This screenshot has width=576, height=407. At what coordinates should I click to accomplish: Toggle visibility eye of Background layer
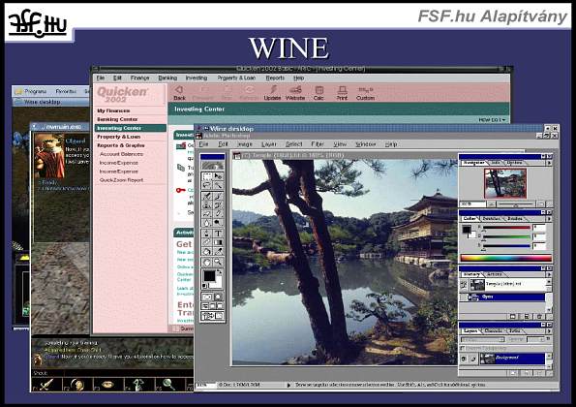tap(464, 359)
